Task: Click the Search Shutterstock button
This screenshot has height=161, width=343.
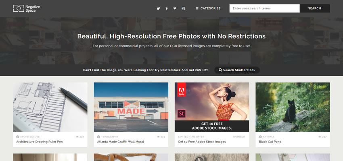Action: [237, 70]
